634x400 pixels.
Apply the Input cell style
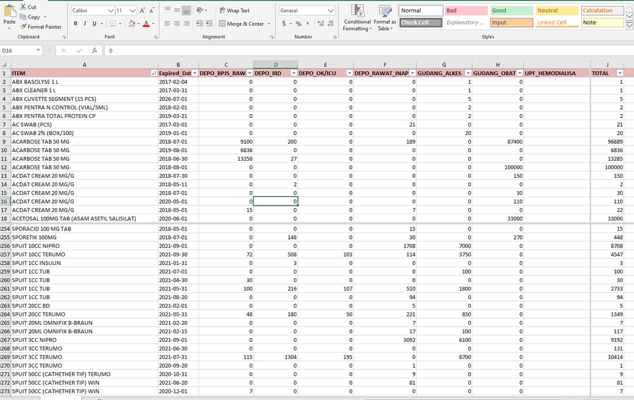(x=511, y=22)
